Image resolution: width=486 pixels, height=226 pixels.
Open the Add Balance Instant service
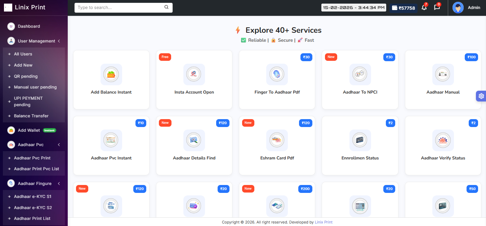(111, 74)
